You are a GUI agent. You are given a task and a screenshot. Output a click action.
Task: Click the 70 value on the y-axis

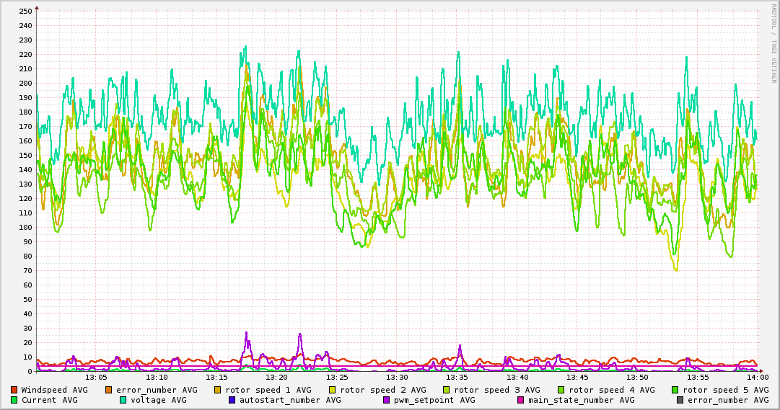click(x=27, y=271)
